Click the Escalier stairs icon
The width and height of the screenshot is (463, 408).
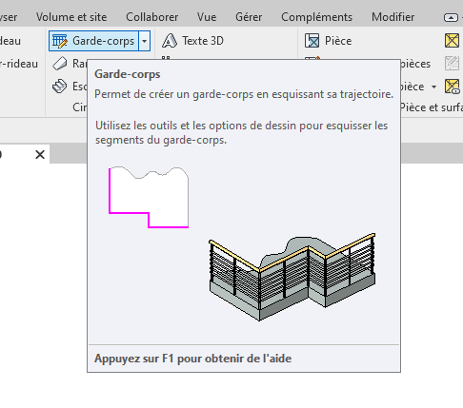pos(60,87)
